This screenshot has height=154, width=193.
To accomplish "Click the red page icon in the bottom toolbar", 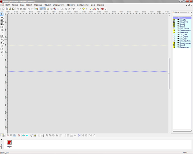I will (x=11, y=135).
